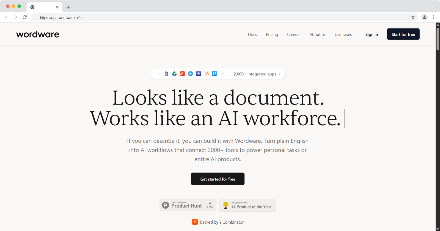The image size is (440, 231).
Task: Click the Y Combinator logo icon
Action: [x=195, y=222]
